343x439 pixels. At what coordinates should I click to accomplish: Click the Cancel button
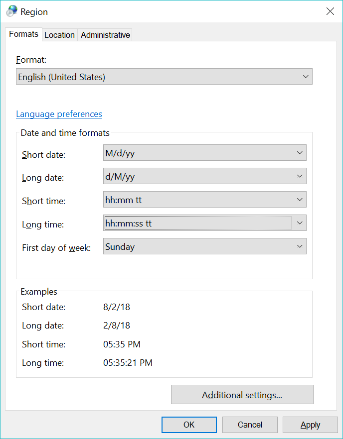[250, 425]
